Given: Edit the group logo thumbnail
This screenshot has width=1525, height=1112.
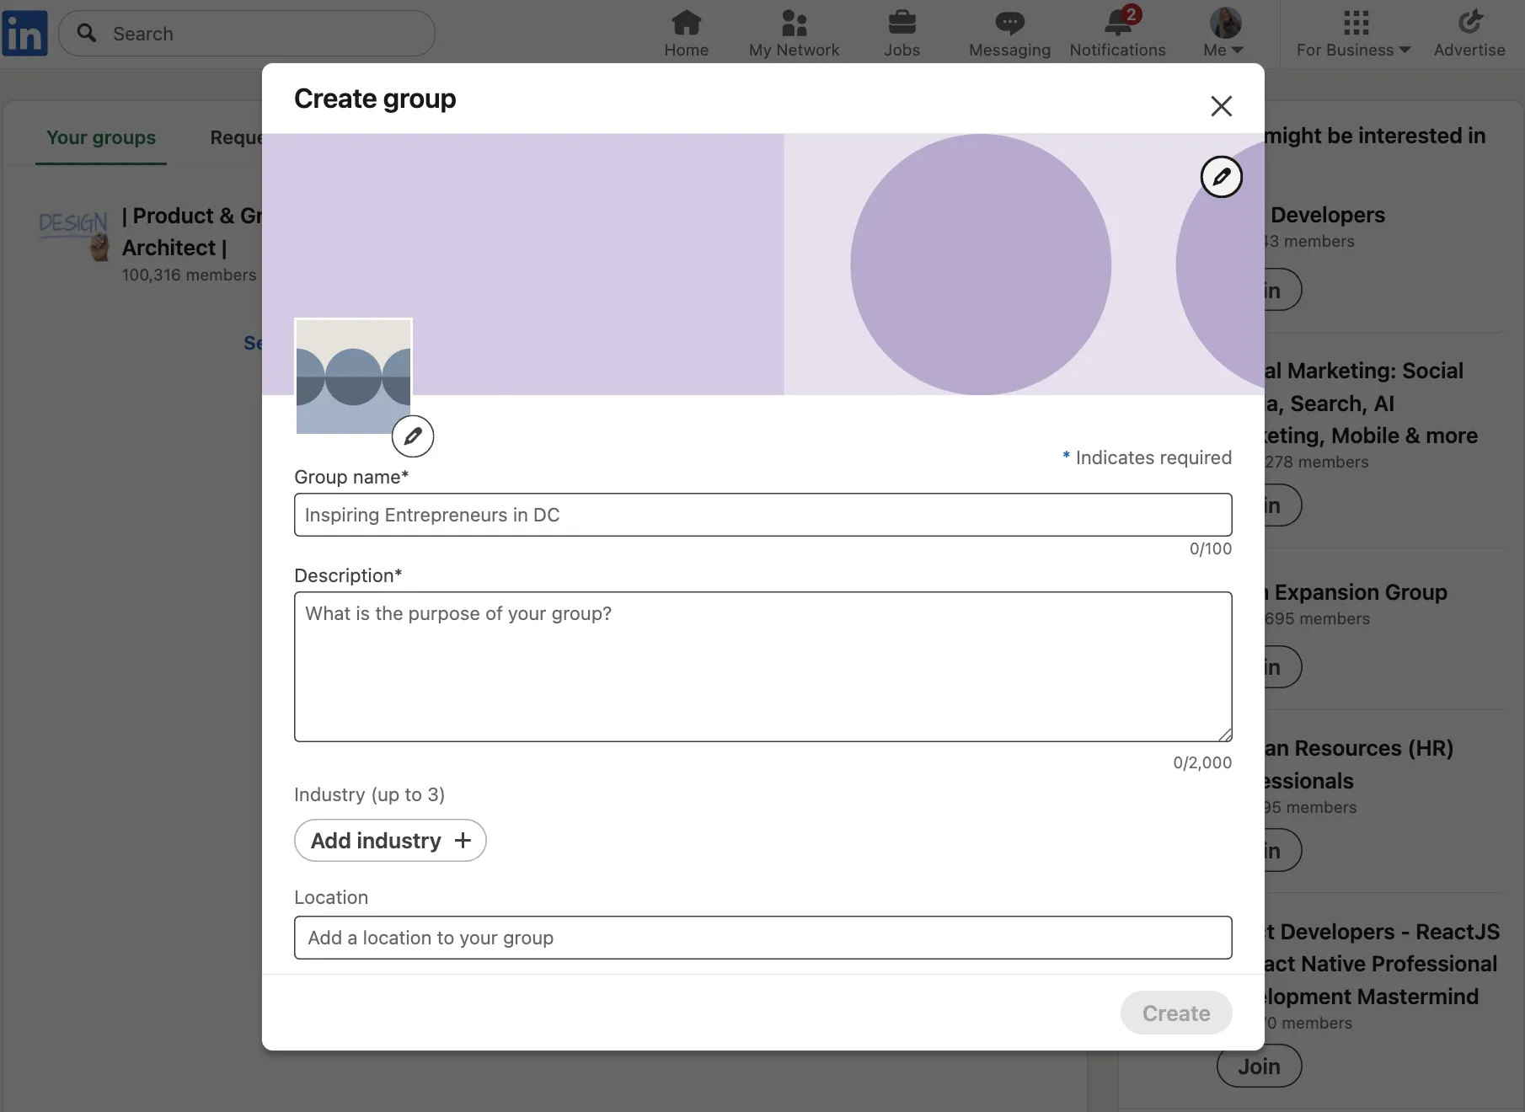Looking at the screenshot, I should point(413,436).
